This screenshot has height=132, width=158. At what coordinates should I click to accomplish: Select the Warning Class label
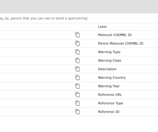109,60
